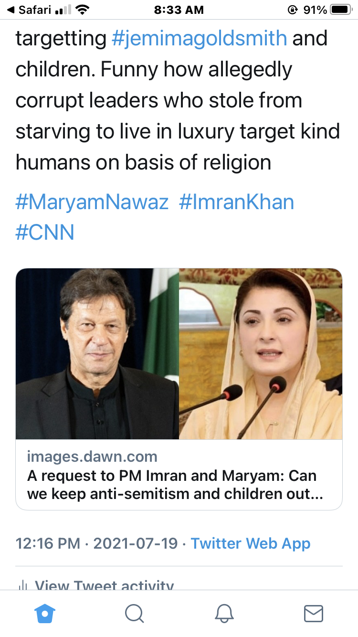Tap the Twitter Web App source link

[x=251, y=543]
